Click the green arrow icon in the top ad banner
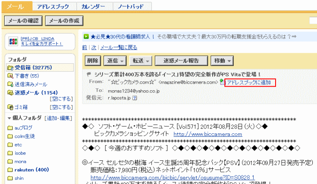The height and width of the screenshot is (184, 317). 86,37
